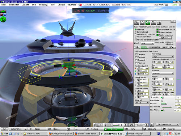The height and width of the screenshot is (136, 181).
Task: Click the Fliegen (fly) toolbar button
Action: 56,129
